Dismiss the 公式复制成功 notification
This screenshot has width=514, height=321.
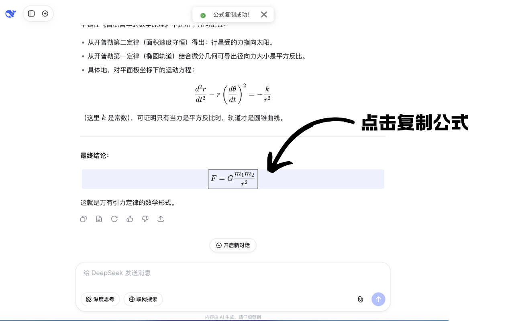click(x=264, y=14)
